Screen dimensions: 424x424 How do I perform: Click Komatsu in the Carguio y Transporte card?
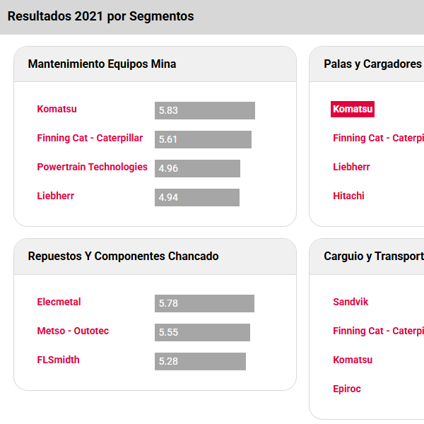pos(352,360)
